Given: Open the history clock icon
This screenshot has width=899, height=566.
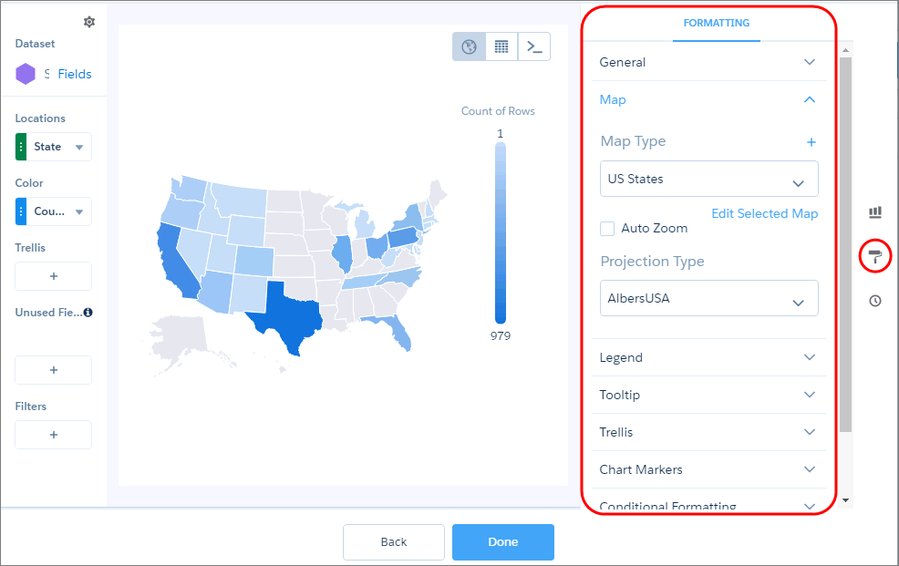Looking at the screenshot, I should [875, 301].
